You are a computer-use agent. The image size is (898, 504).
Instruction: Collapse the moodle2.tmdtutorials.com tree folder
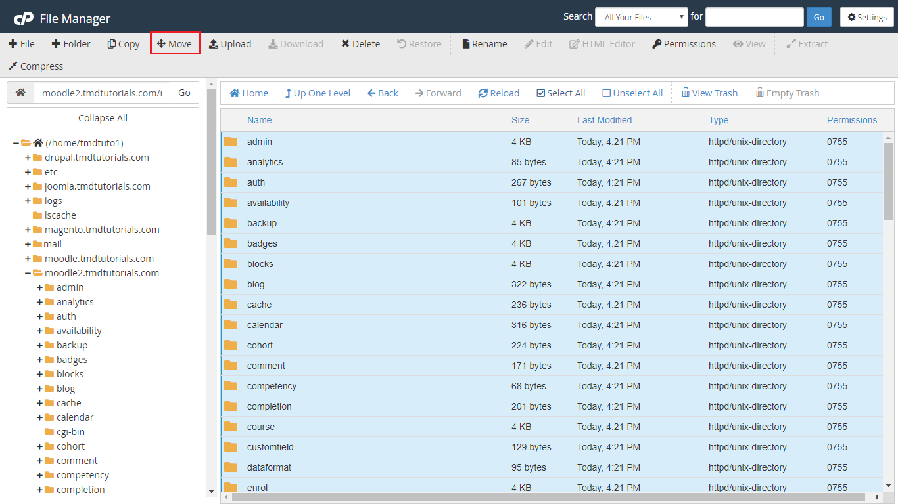(28, 273)
